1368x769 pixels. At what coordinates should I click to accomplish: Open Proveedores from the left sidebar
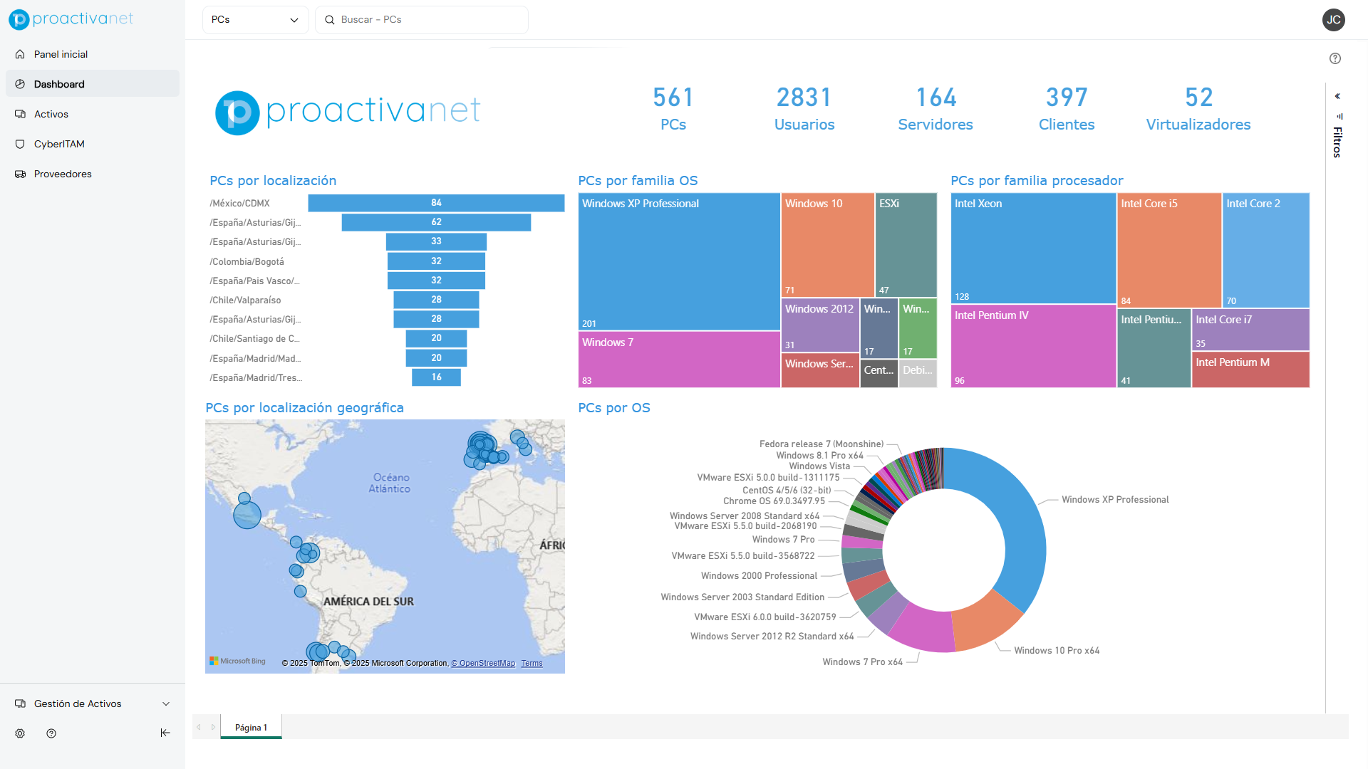pyautogui.click(x=63, y=174)
